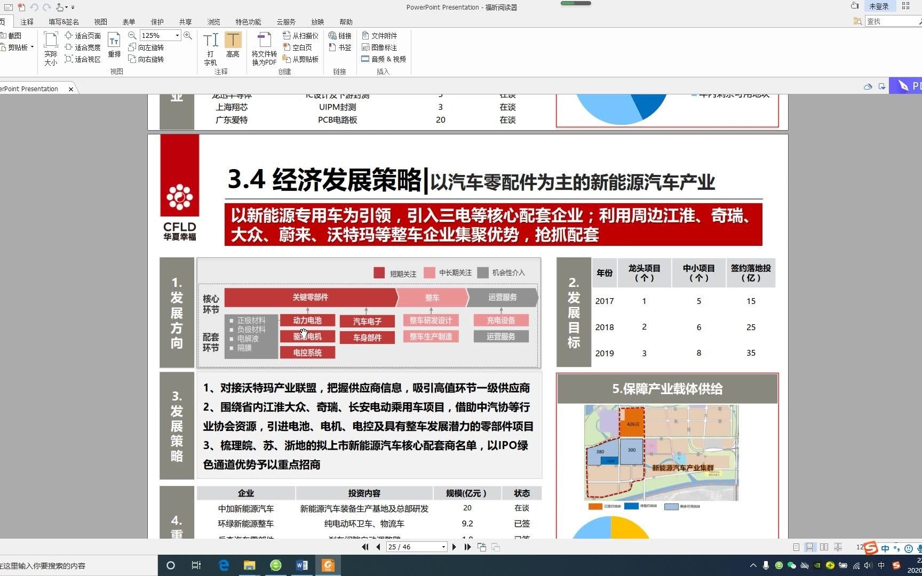Click 将文件转换为PDF icon
The width and height of the screenshot is (922, 576).
point(264,48)
